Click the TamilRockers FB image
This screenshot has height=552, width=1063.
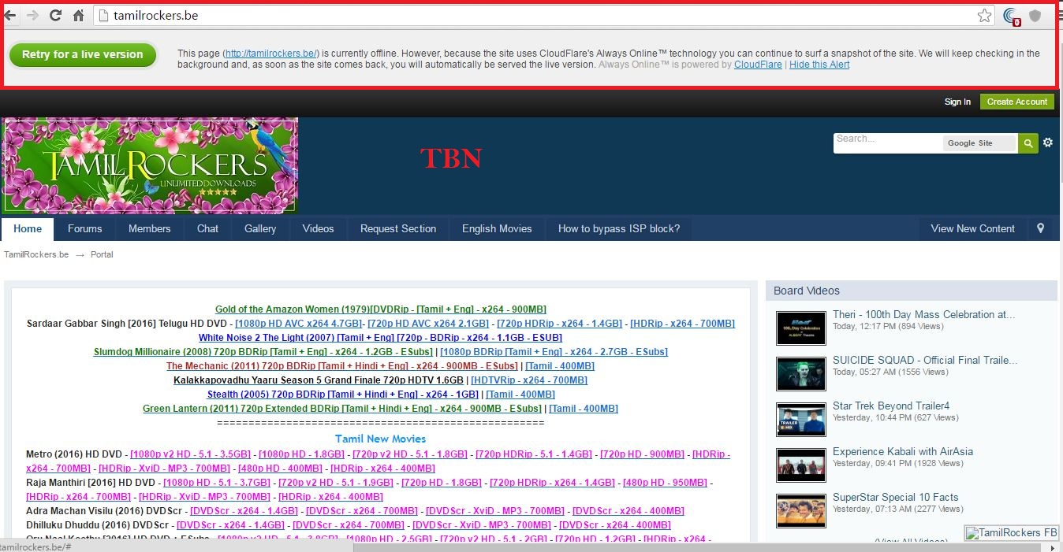pyautogui.click(x=1013, y=533)
